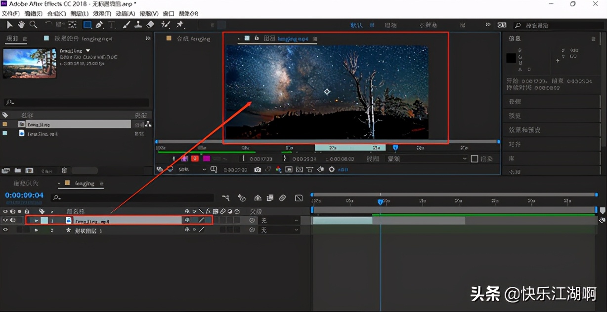Select the Hand tool

tap(20, 25)
